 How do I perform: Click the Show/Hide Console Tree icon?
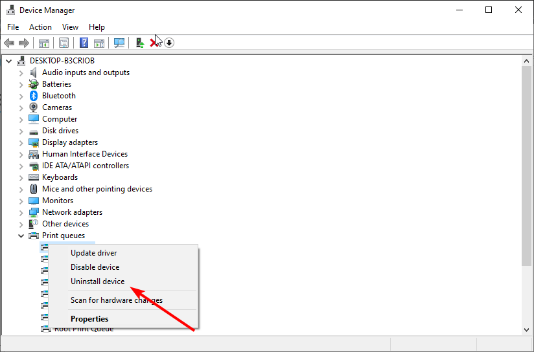point(44,43)
